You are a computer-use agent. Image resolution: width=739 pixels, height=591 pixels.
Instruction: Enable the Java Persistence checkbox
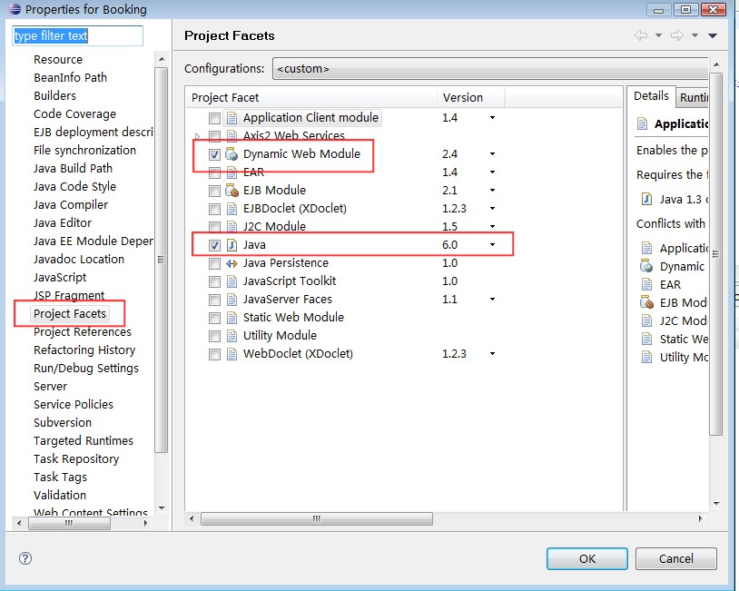coord(214,263)
